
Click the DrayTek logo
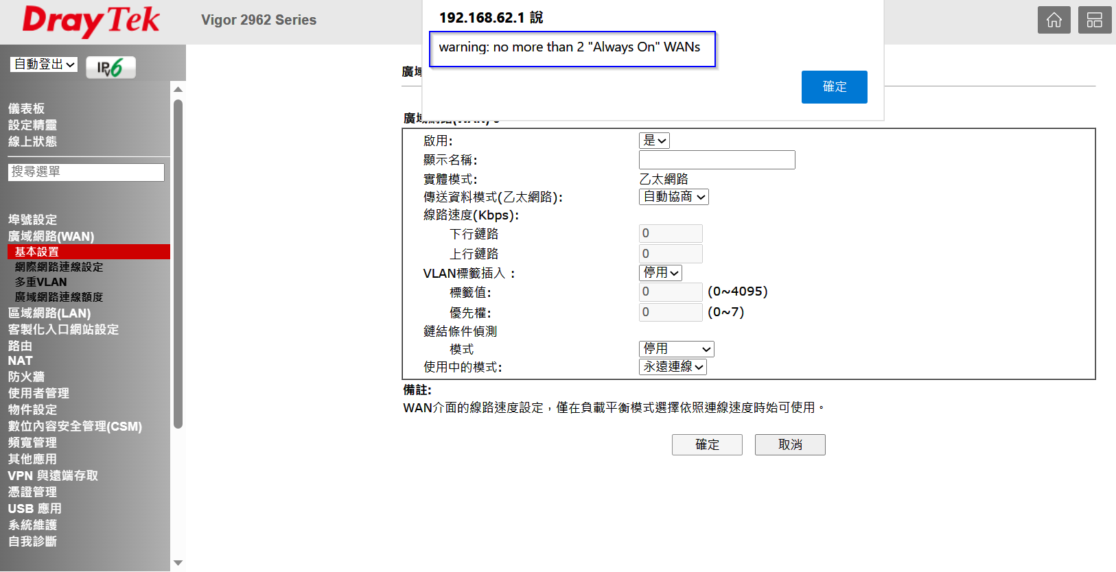tap(91, 21)
